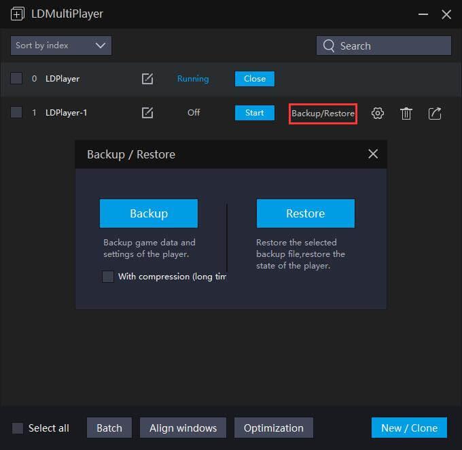The image size is (462, 450).
Task: Click the search magnifier icon
Action: 329,46
